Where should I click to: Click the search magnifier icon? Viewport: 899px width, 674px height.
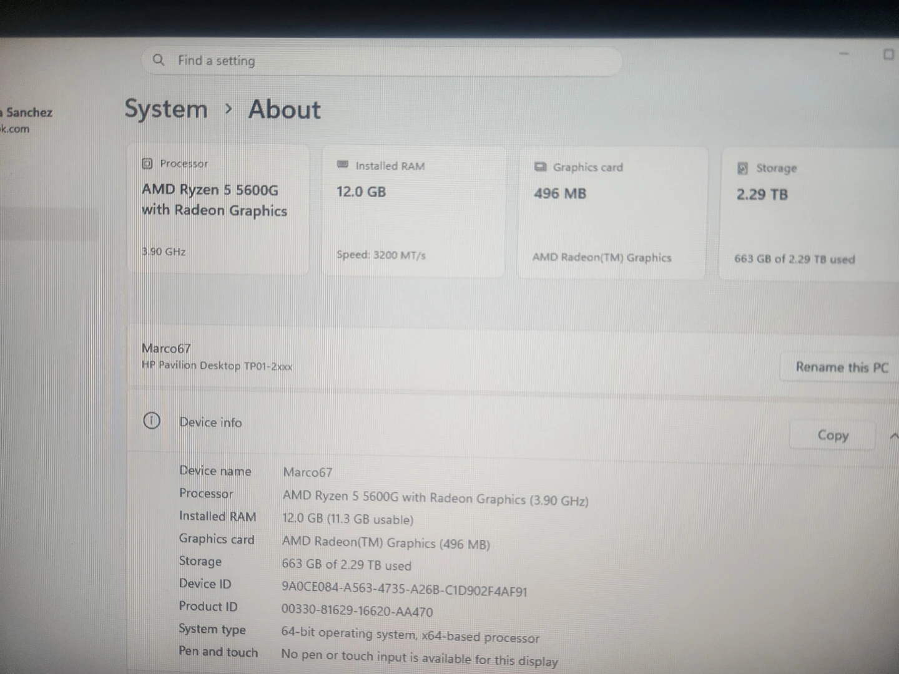(x=159, y=60)
